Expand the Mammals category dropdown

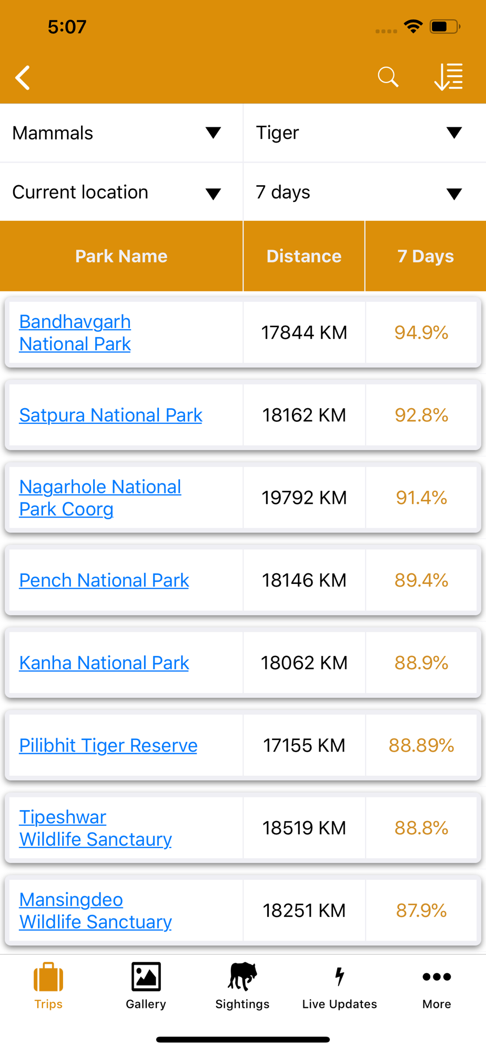pos(121,133)
